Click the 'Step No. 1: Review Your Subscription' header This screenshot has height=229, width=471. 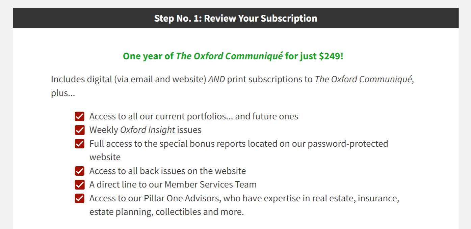(236, 18)
